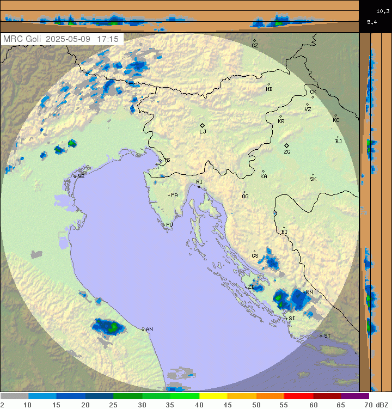Select the dark navy 20–25 dBZ swatch
Image resolution: width=392 pixels, height=409 pixels.
click(x=99, y=396)
